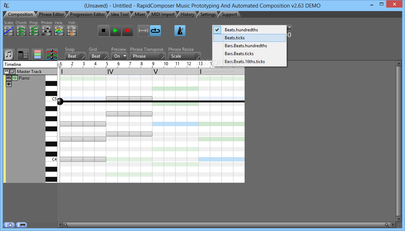Click the first Master Track icon

[7, 71]
